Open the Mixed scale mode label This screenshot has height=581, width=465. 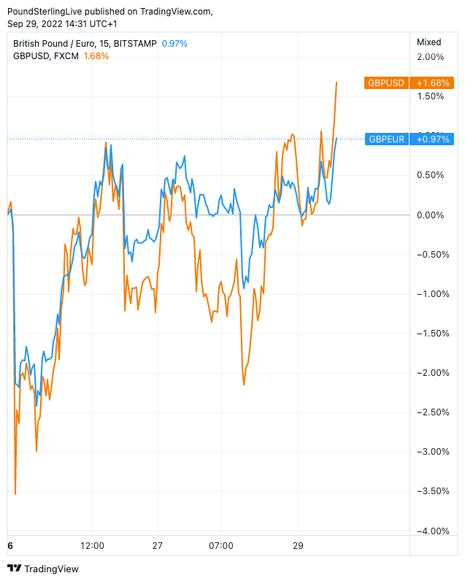click(429, 42)
